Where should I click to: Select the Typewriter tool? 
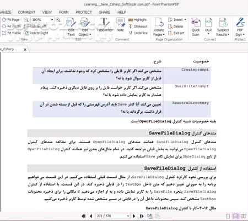105,25
